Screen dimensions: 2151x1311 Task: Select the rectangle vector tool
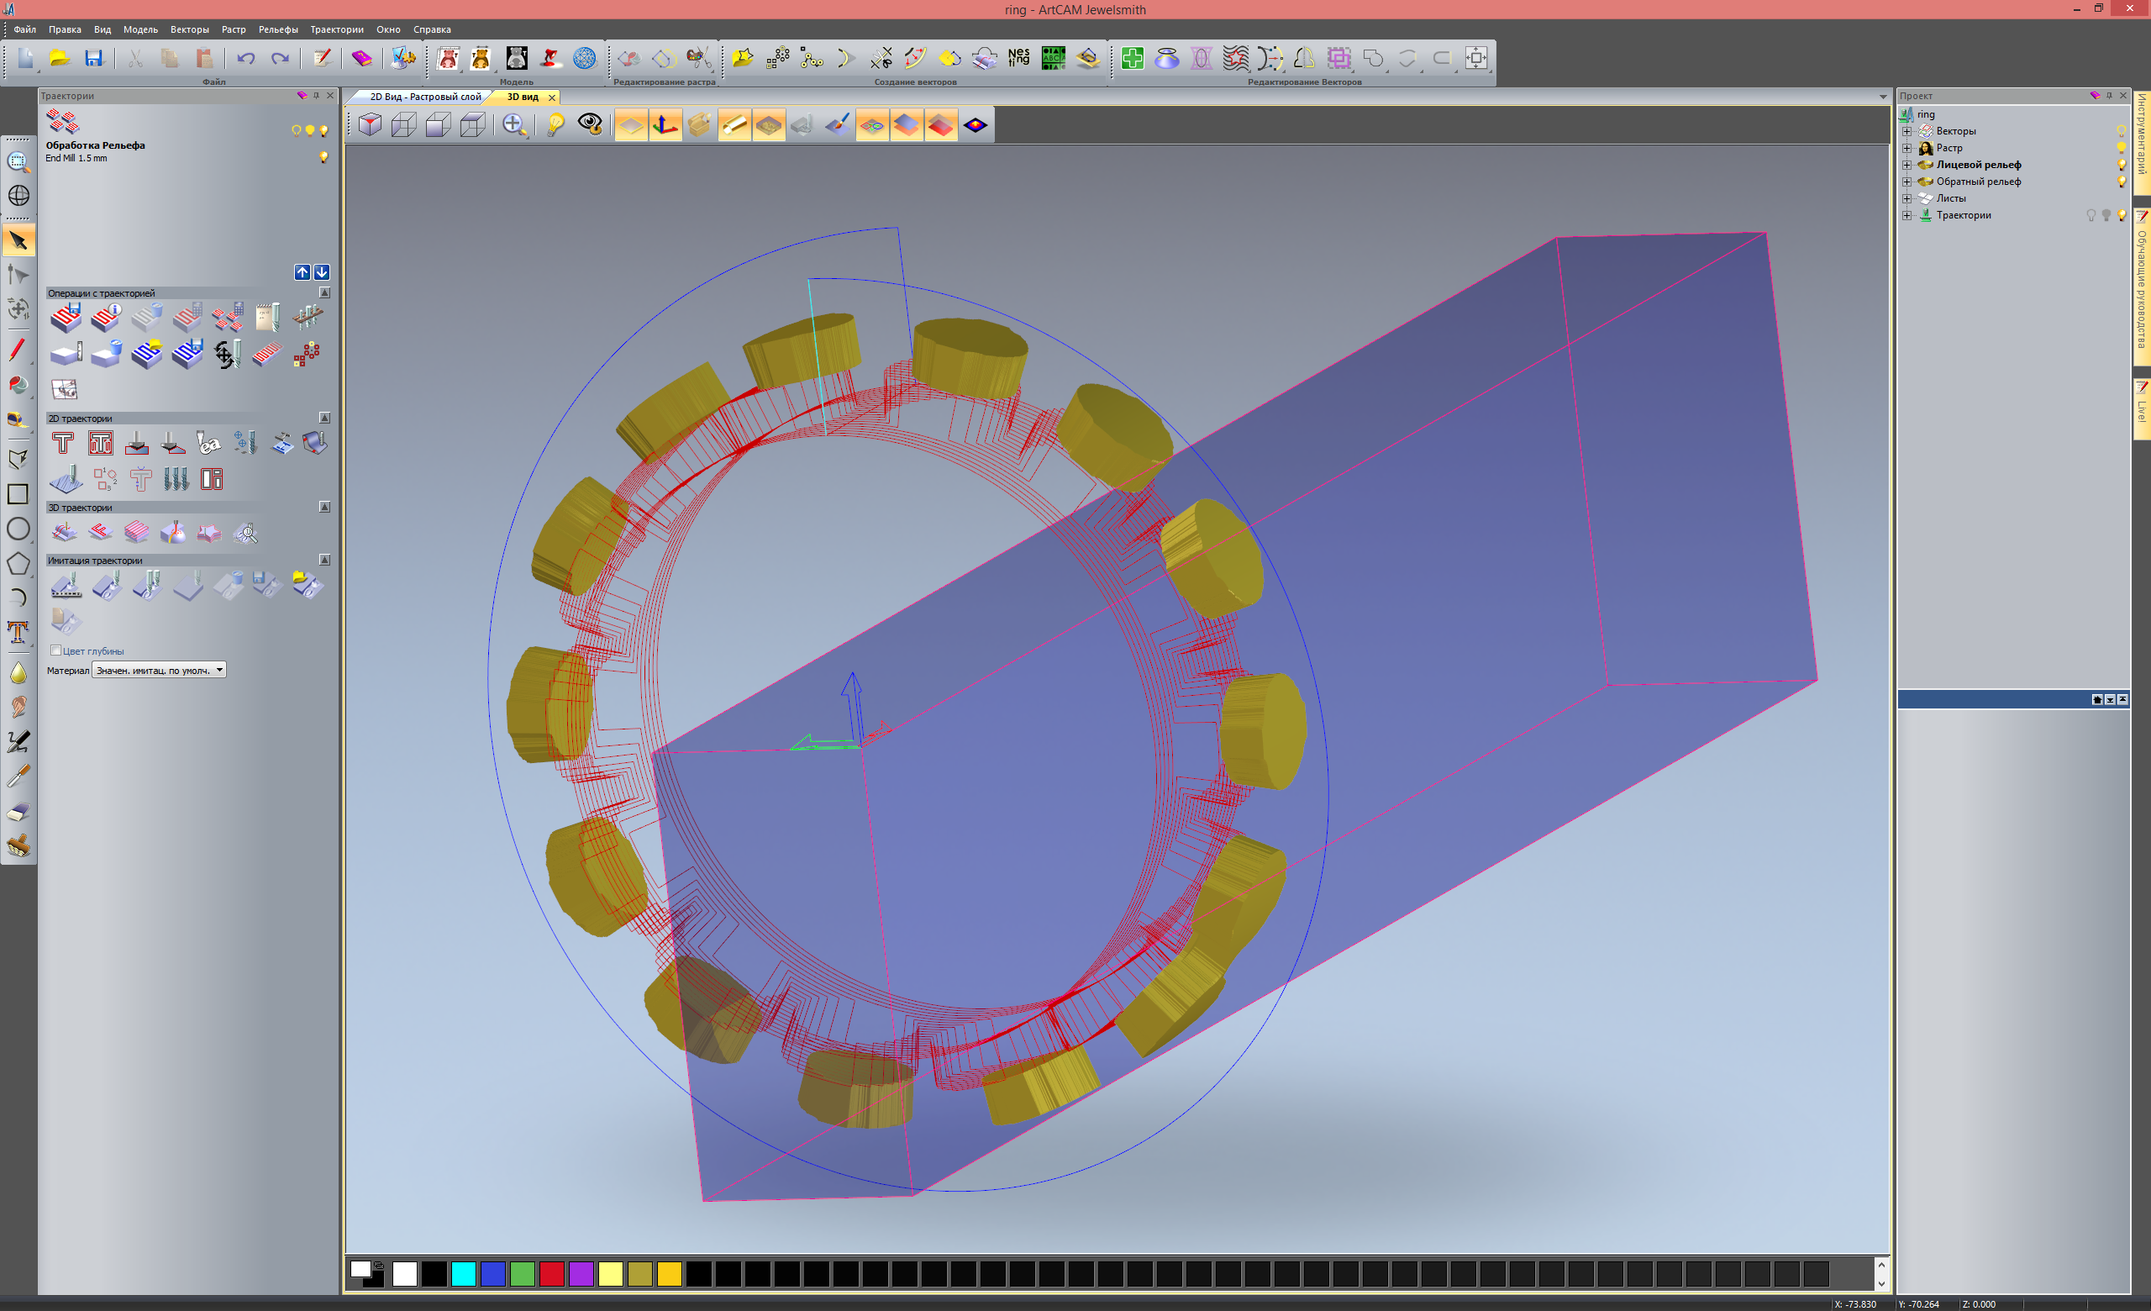point(18,494)
